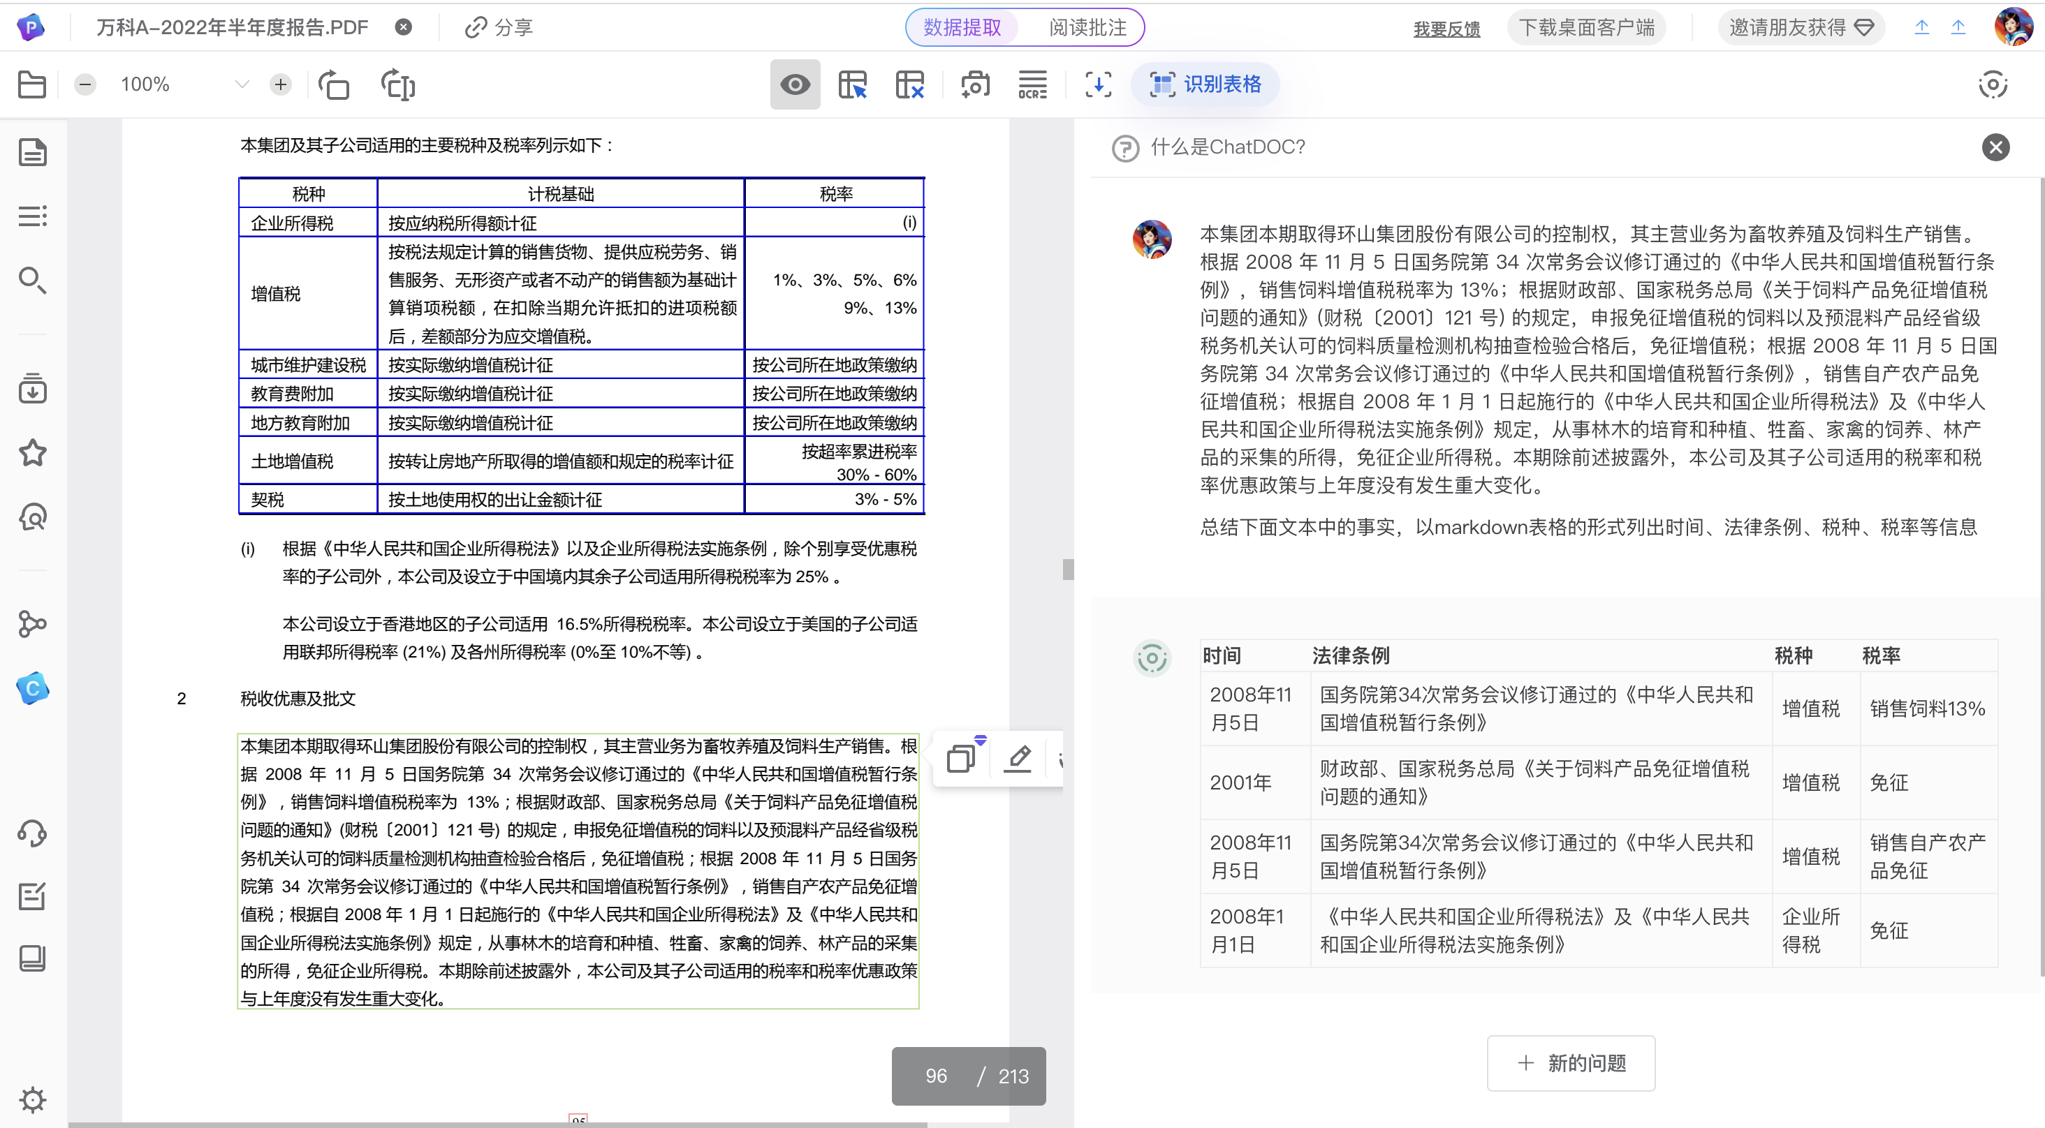Viewport: 2045px width, 1128px height.
Task: Open settings gear in sidebar
Action: 31,1099
